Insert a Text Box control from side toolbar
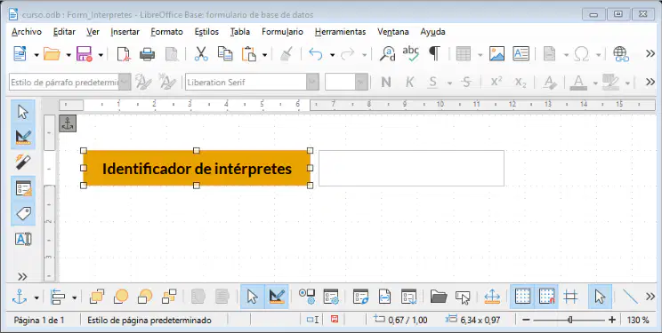The image size is (662, 333). [23, 239]
